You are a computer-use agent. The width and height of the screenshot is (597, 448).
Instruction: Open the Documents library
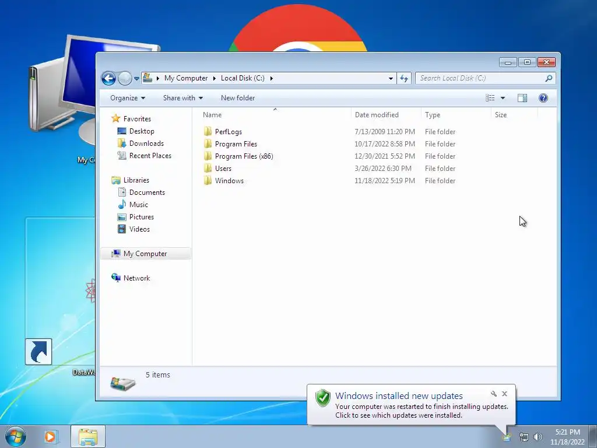[x=147, y=192]
